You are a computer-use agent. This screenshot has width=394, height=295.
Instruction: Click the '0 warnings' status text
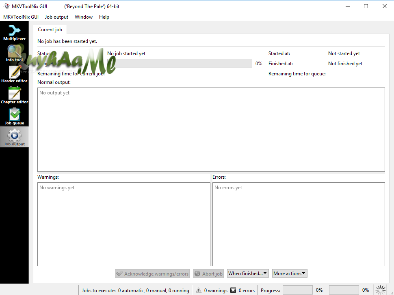coord(216,291)
